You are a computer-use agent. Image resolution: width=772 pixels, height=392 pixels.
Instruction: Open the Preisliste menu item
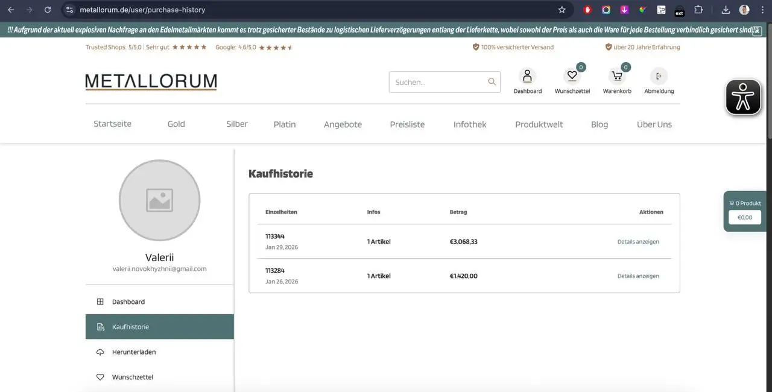pyautogui.click(x=407, y=124)
